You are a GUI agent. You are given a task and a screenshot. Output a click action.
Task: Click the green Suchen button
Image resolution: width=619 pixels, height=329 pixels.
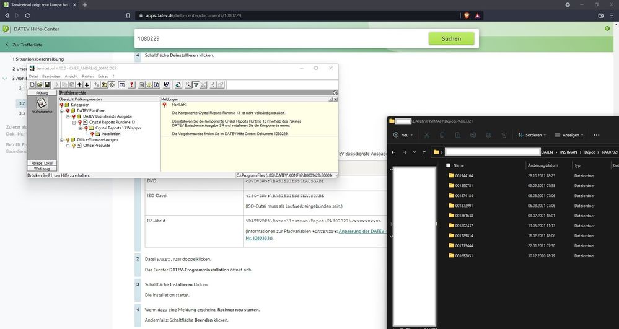click(451, 38)
